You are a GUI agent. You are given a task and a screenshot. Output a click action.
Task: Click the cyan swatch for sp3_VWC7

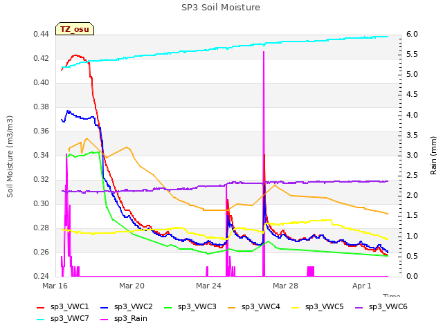pos(41,320)
